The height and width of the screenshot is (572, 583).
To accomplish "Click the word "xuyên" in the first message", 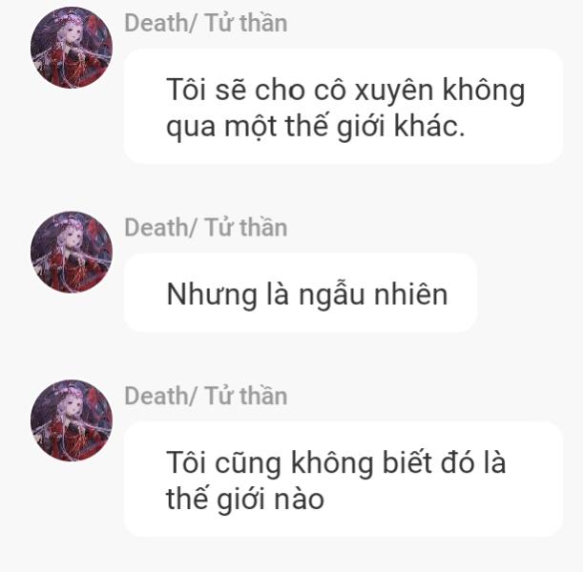I will point(394,91).
